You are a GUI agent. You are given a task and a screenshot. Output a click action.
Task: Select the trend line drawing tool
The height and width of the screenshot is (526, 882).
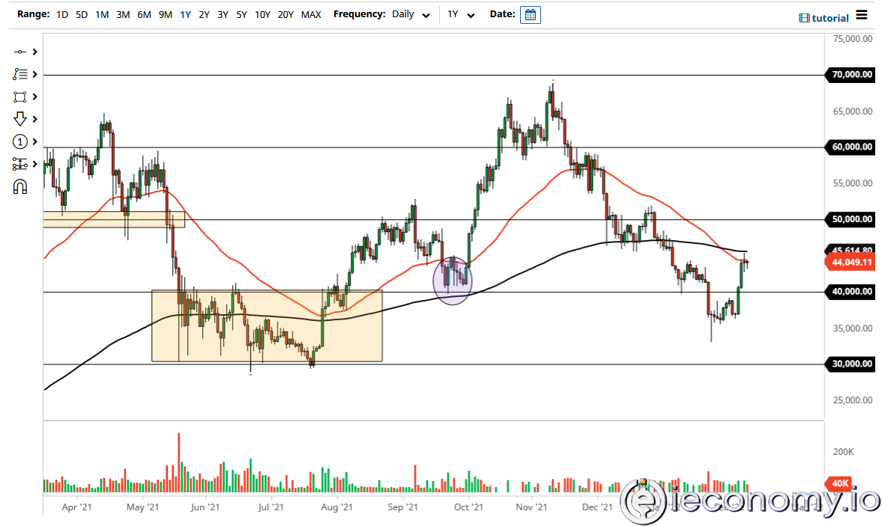click(x=20, y=52)
